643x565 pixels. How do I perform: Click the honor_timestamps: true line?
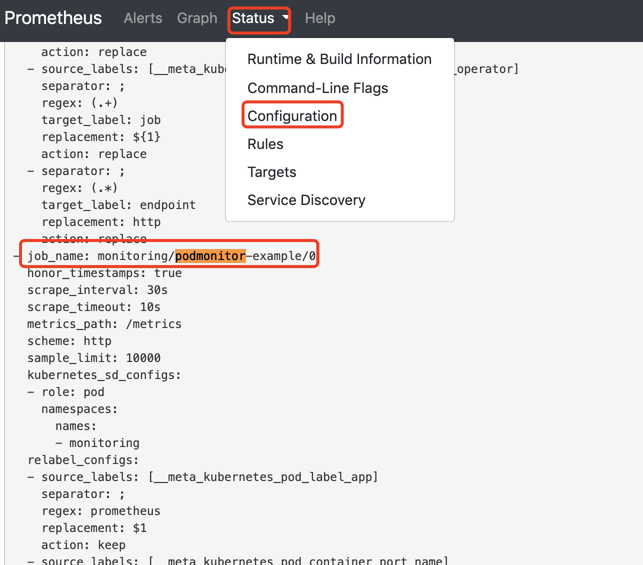coord(104,273)
